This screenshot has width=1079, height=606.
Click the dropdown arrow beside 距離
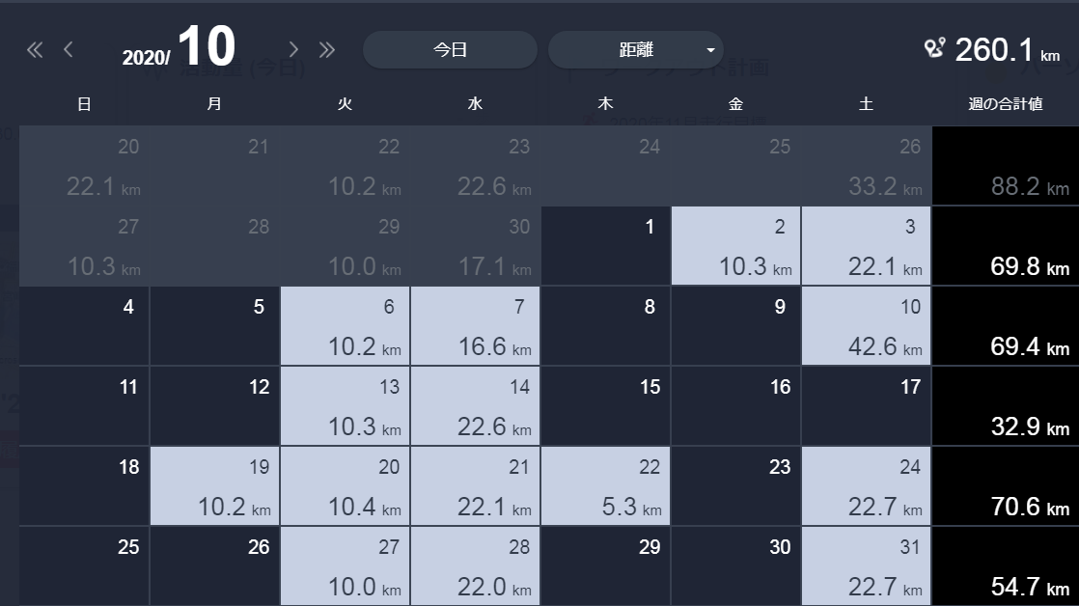pos(710,50)
